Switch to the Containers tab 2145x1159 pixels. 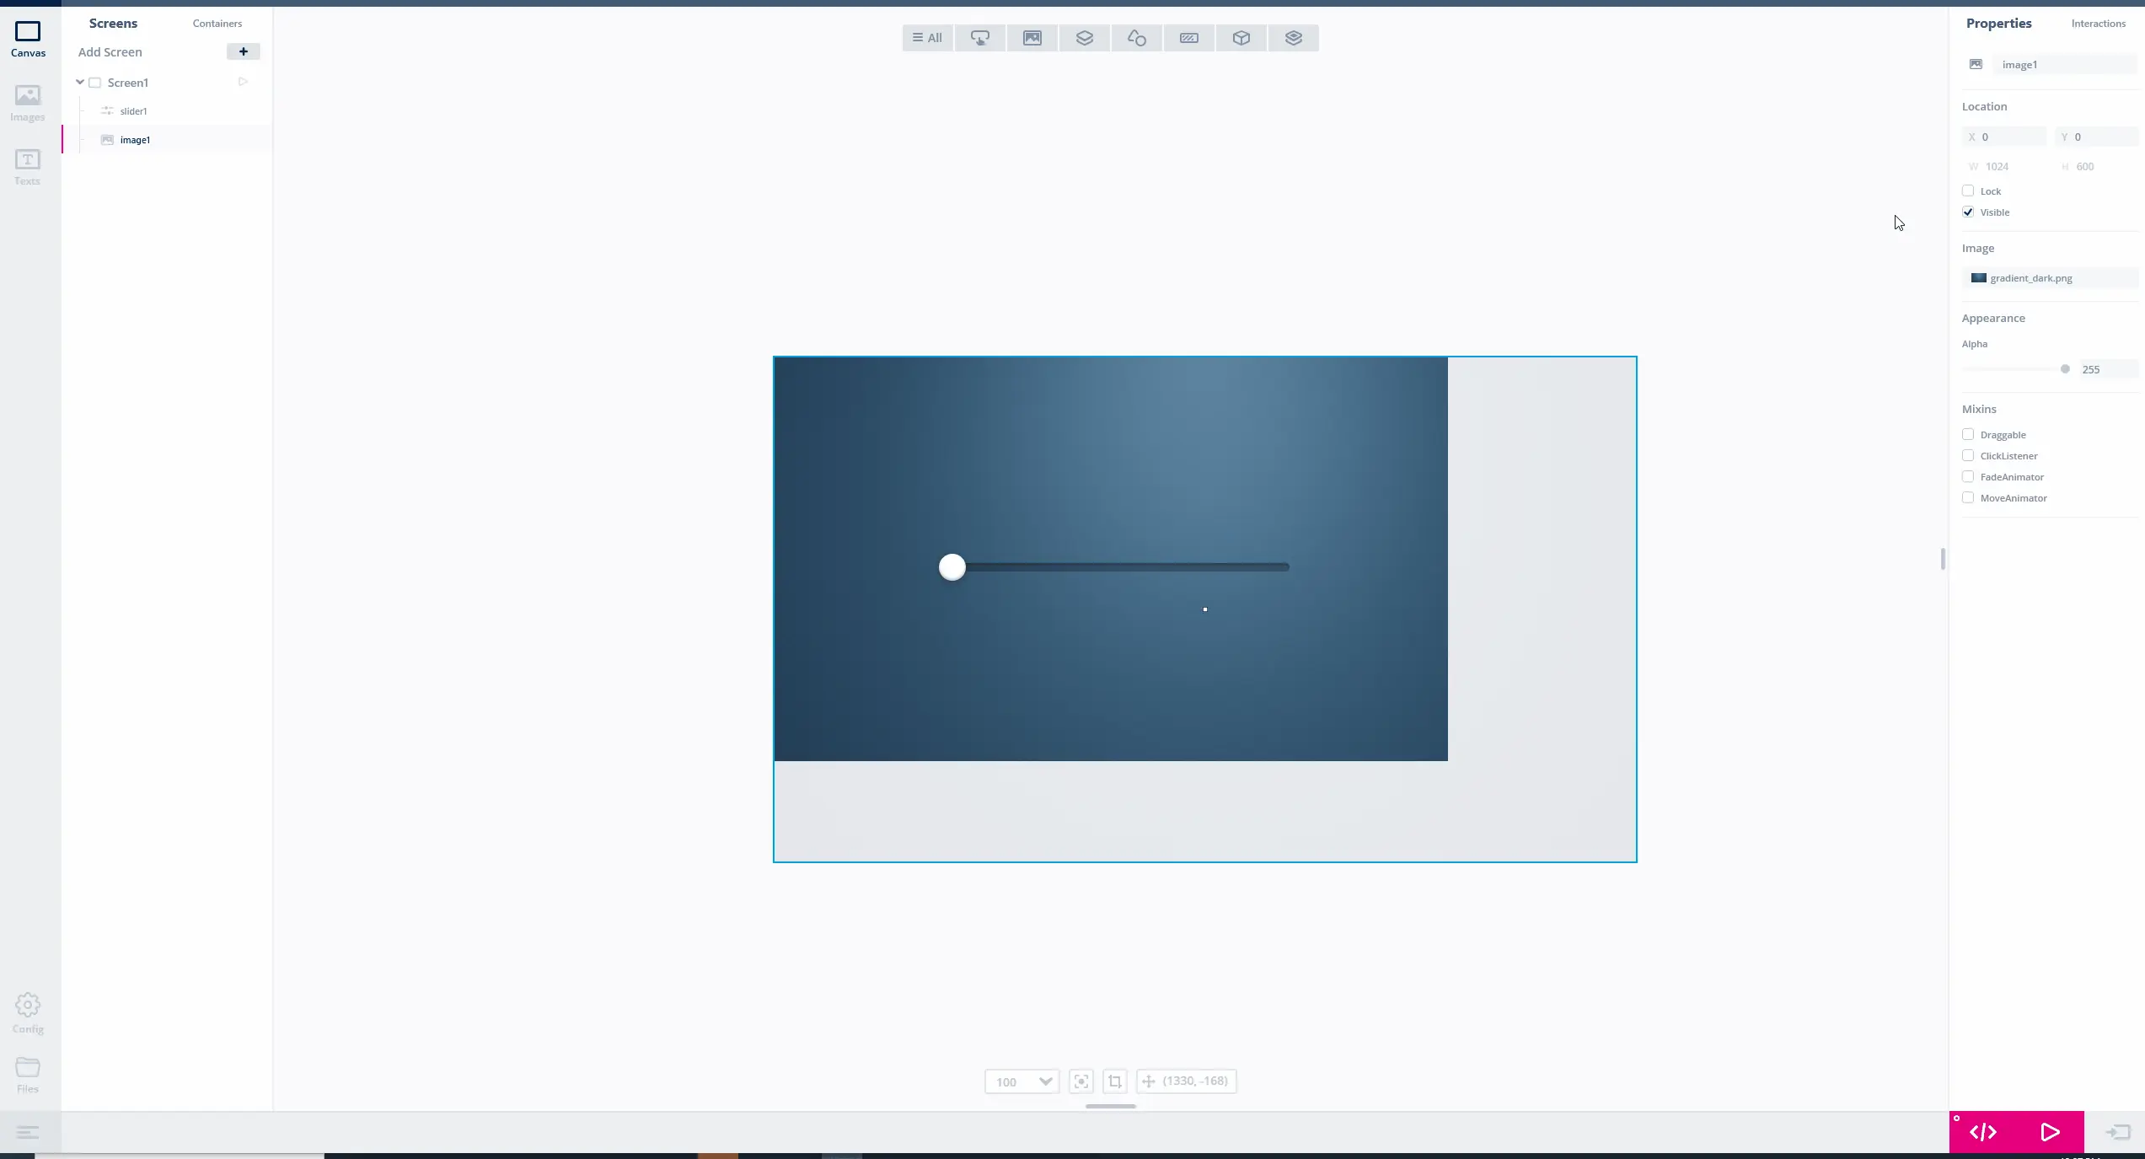click(217, 24)
